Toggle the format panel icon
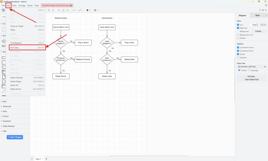The height and width of the screenshot is (161, 268). tap(263, 10)
